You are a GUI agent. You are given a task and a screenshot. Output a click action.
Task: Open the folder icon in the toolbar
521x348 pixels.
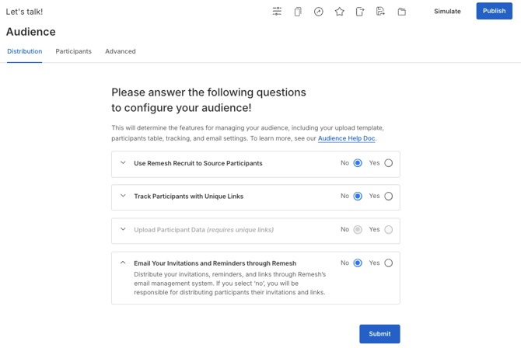401,12
